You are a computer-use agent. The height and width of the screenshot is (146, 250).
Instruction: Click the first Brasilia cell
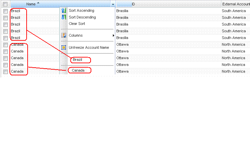pyautogui.click(x=122, y=11)
